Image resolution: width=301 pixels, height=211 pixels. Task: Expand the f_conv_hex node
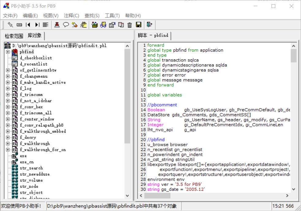pos(8,107)
